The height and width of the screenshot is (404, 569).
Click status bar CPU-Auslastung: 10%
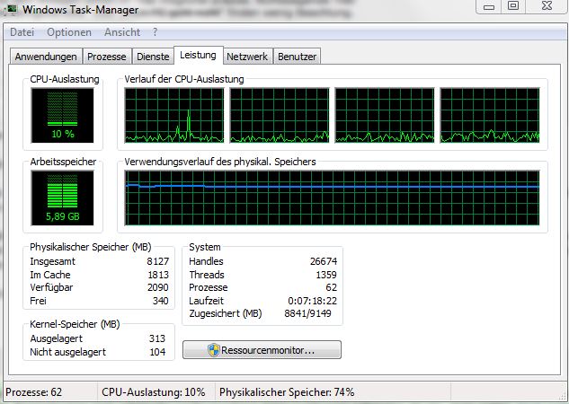(154, 392)
